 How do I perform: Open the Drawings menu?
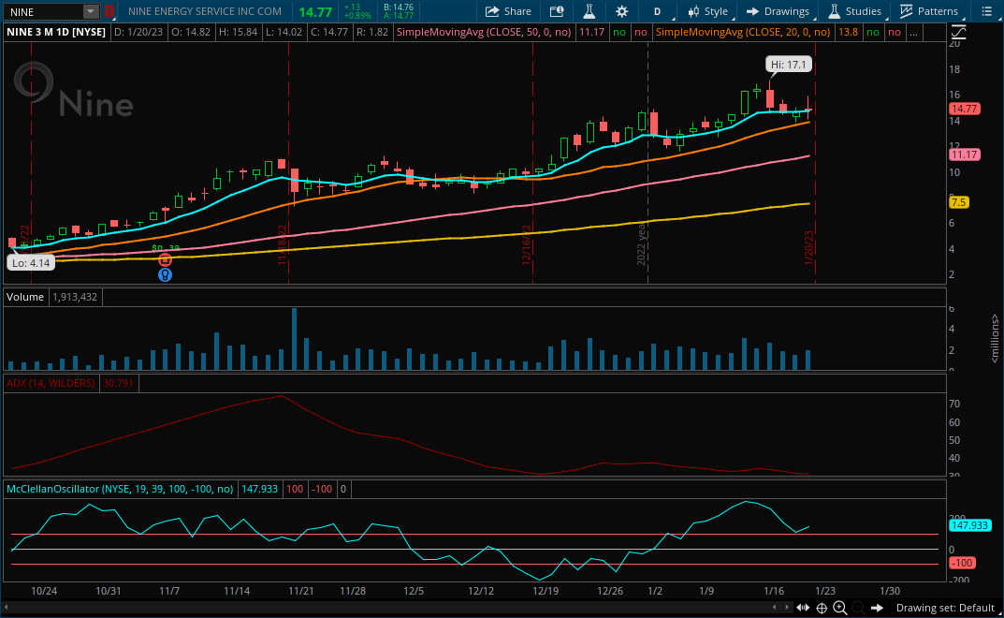coord(778,11)
